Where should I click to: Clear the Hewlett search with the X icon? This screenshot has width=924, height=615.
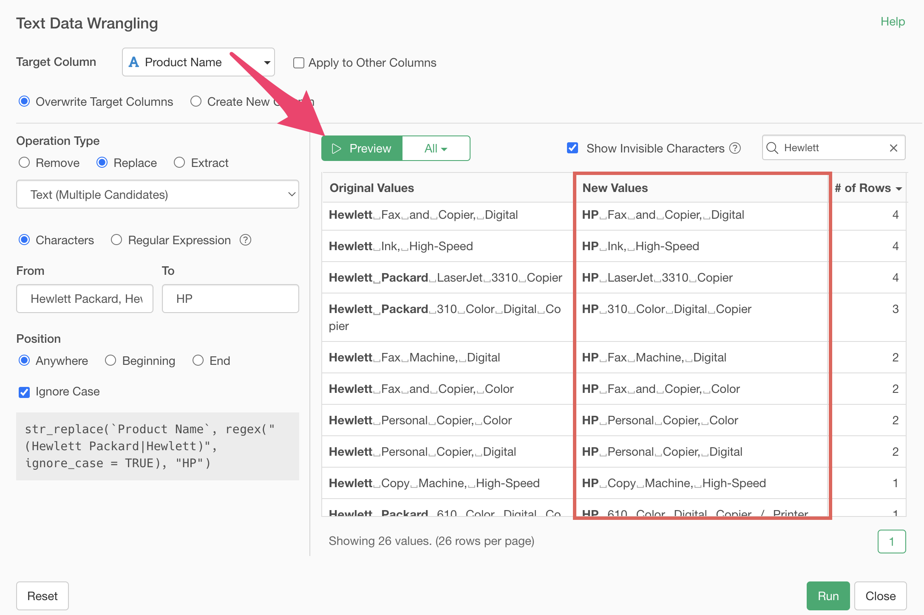click(x=893, y=148)
